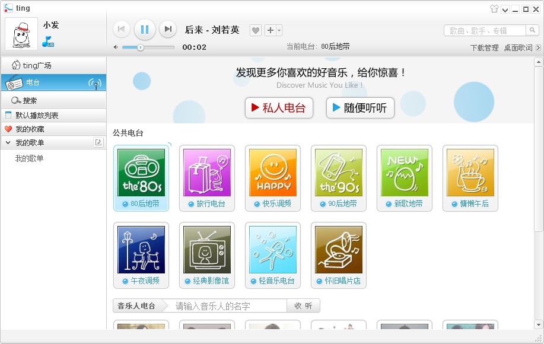Toggle 桌面歌词 desktop lyrics display

(518, 48)
